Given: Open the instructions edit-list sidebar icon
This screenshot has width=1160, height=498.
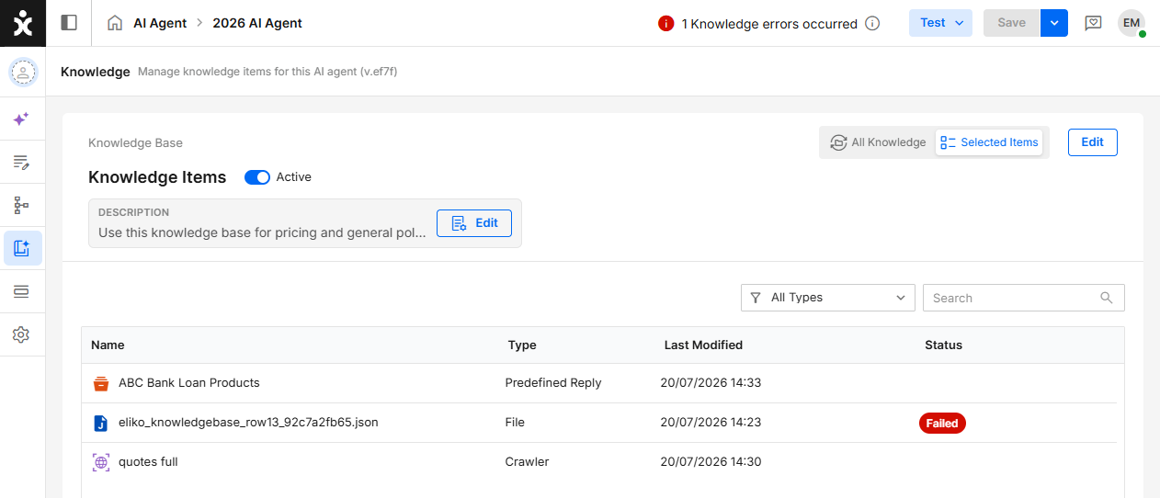Looking at the screenshot, I should 21,163.
